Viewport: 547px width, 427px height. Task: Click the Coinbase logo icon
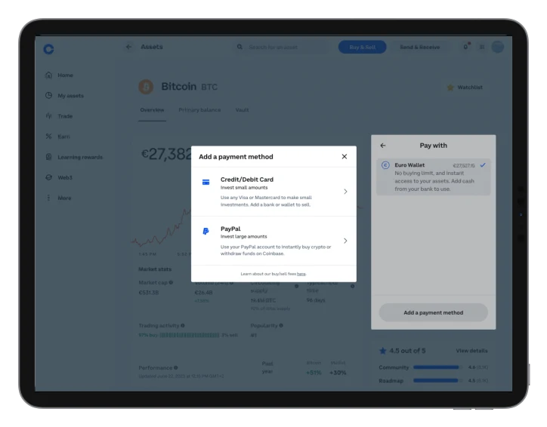[48, 49]
